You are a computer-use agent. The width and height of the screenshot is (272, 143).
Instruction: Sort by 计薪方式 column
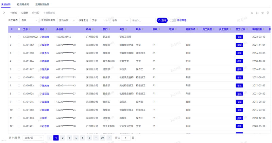197,29
